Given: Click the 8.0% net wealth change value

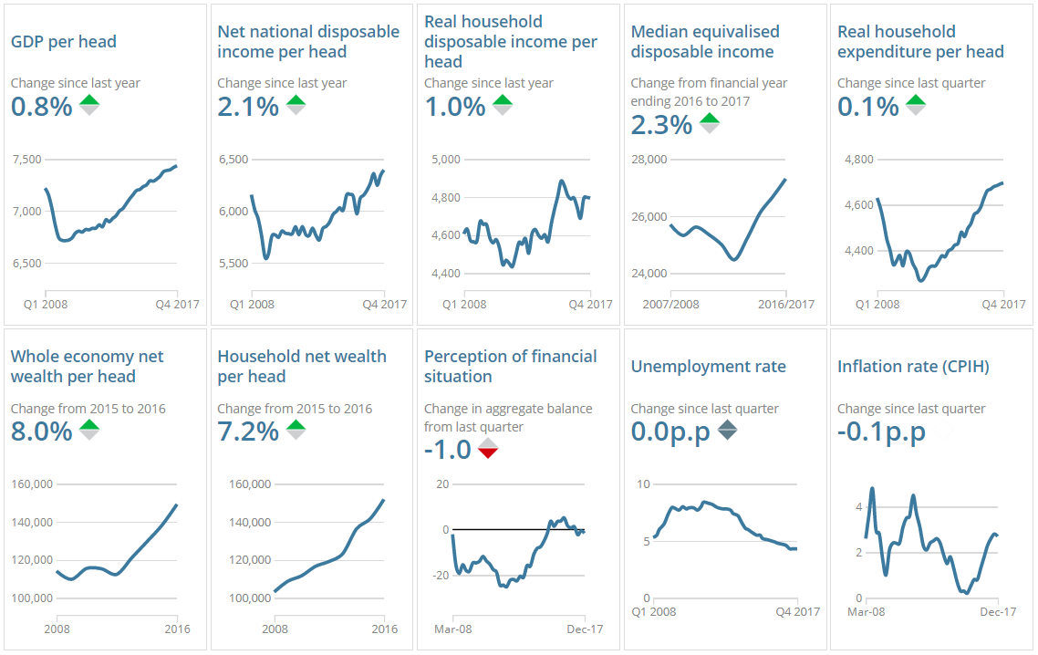Looking at the screenshot, I should click(41, 431).
